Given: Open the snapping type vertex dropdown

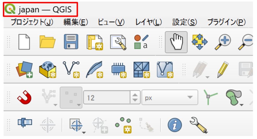Looking at the screenshot, I should 71,98.
